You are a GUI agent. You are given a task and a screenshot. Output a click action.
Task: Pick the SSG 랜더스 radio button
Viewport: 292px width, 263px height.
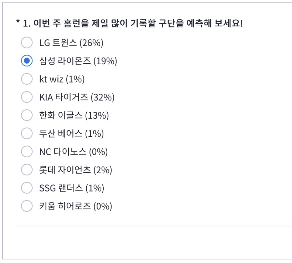(x=27, y=188)
